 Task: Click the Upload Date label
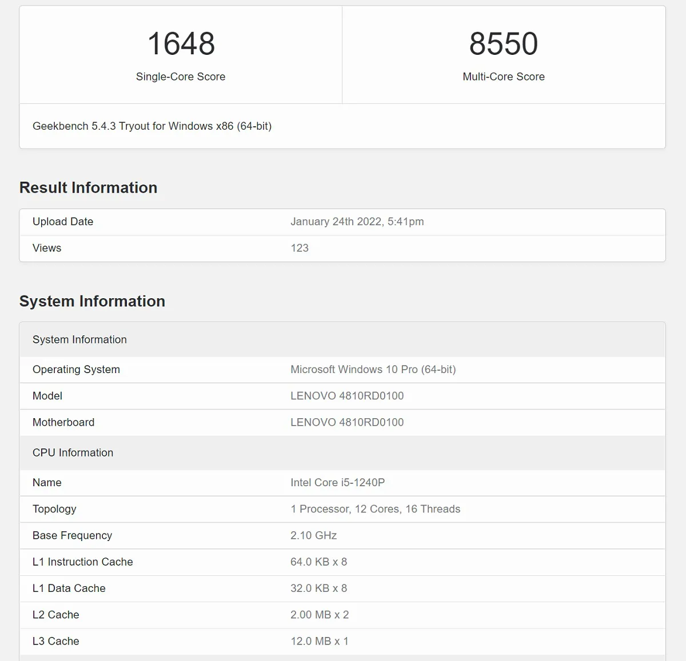click(x=63, y=222)
